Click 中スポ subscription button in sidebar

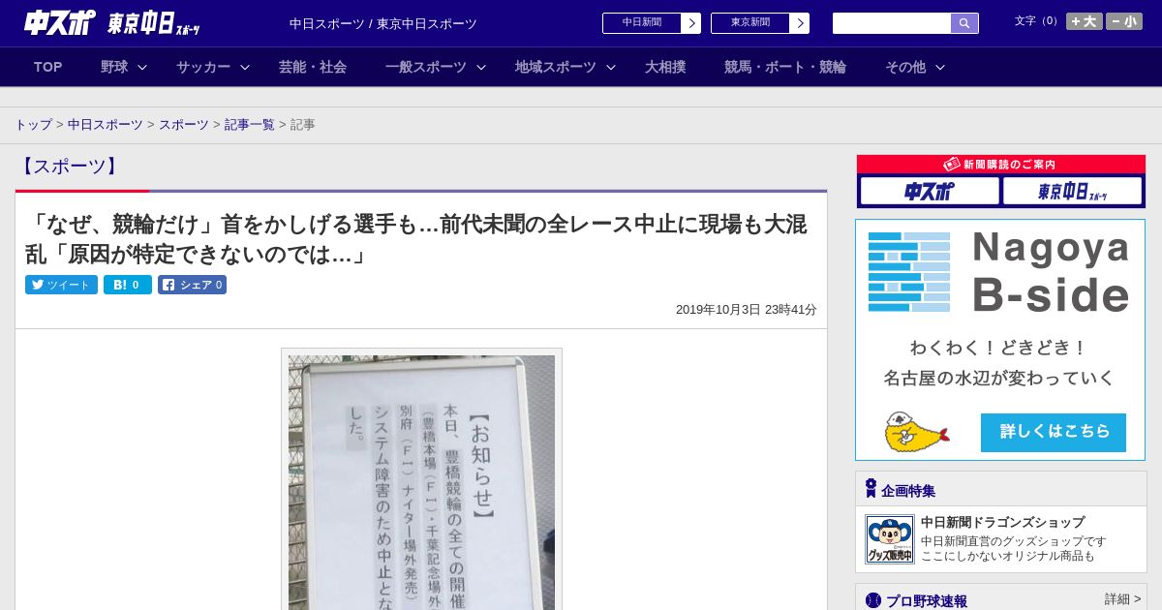[x=930, y=191]
